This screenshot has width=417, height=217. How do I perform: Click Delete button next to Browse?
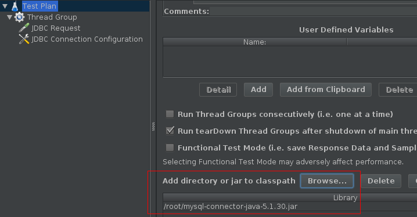pos(381,181)
